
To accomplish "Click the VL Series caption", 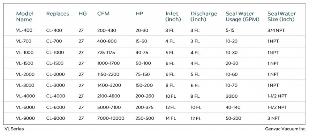I will coord(14,129).
